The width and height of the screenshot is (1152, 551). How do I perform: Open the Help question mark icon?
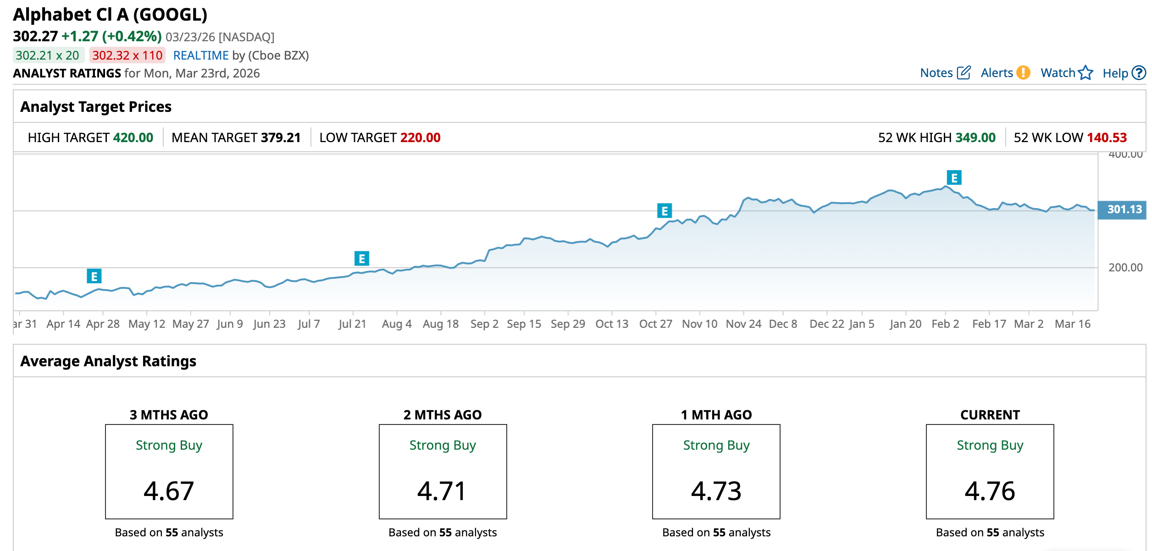pos(1138,73)
